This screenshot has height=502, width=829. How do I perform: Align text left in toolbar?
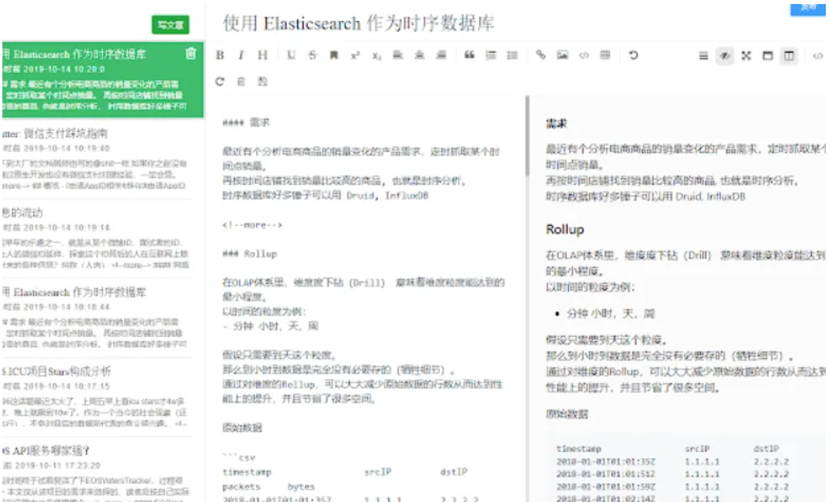pos(398,55)
